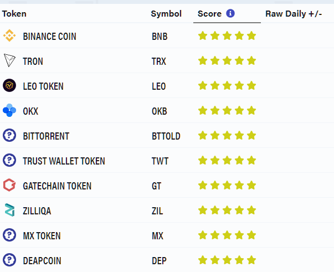Click the five-star score for TRON
This screenshot has height=272, width=334.
tap(227, 60)
